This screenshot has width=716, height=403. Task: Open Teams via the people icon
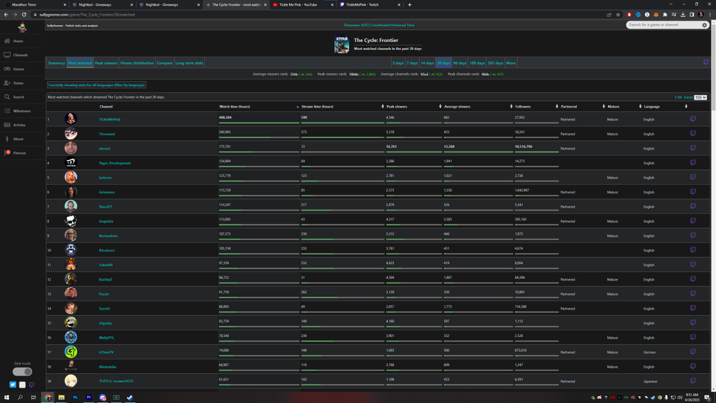pos(7,83)
